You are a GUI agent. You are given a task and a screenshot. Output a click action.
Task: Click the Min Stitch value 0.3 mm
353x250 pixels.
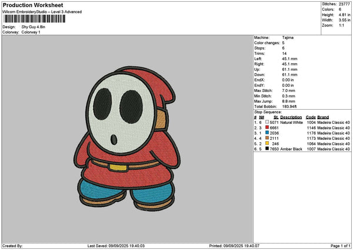289,96
